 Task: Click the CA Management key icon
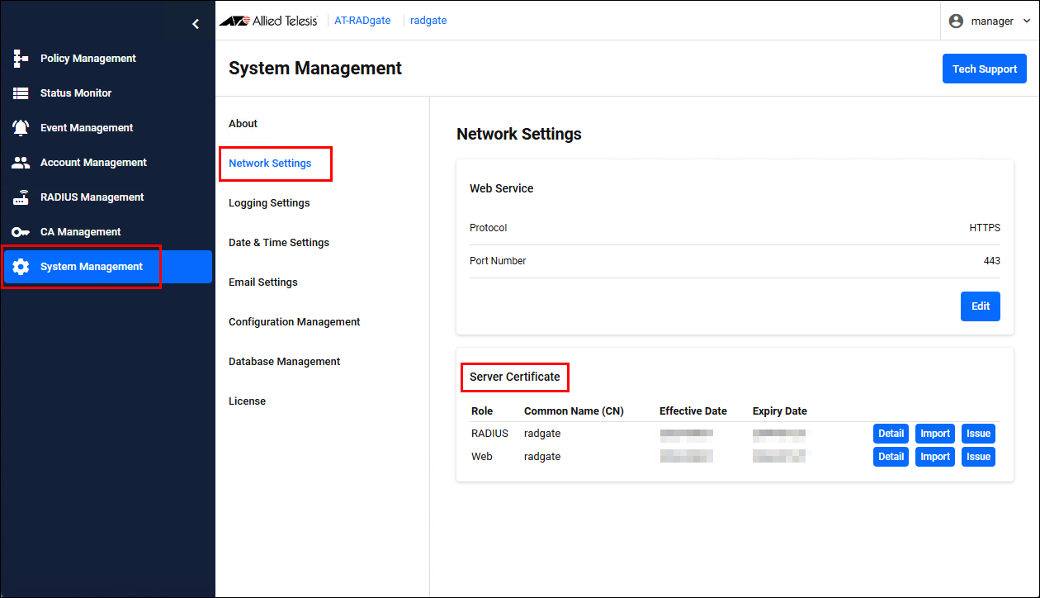pyautogui.click(x=21, y=232)
